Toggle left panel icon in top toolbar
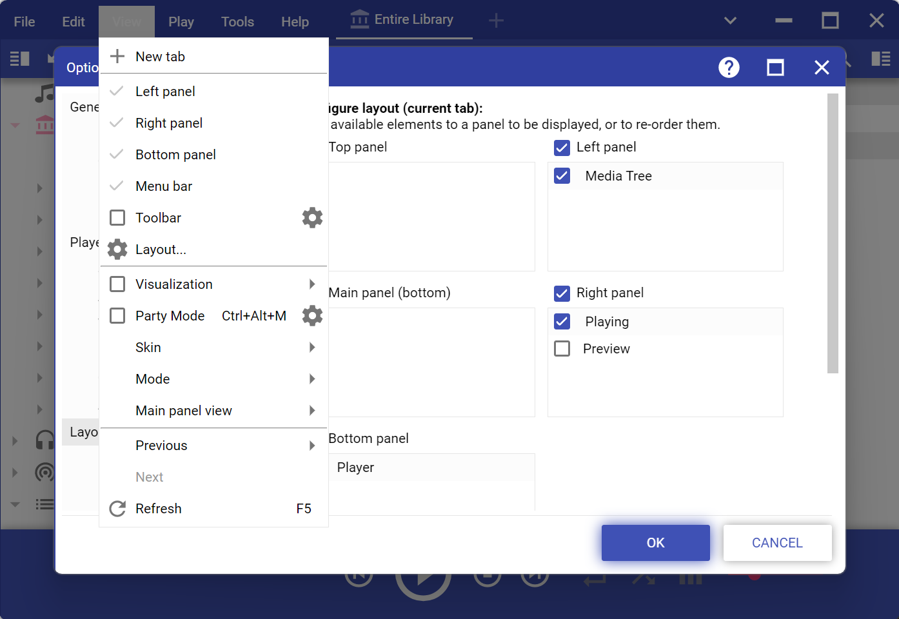This screenshot has height=619, width=899. [x=20, y=59]
